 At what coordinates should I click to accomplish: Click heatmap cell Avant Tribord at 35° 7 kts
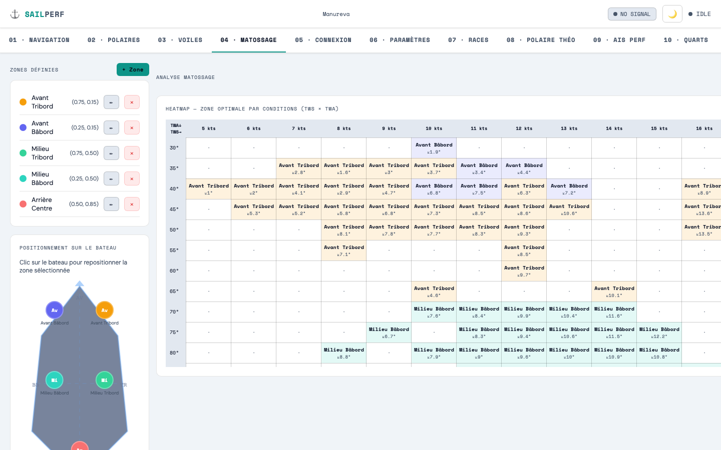[x=299, y=168]
